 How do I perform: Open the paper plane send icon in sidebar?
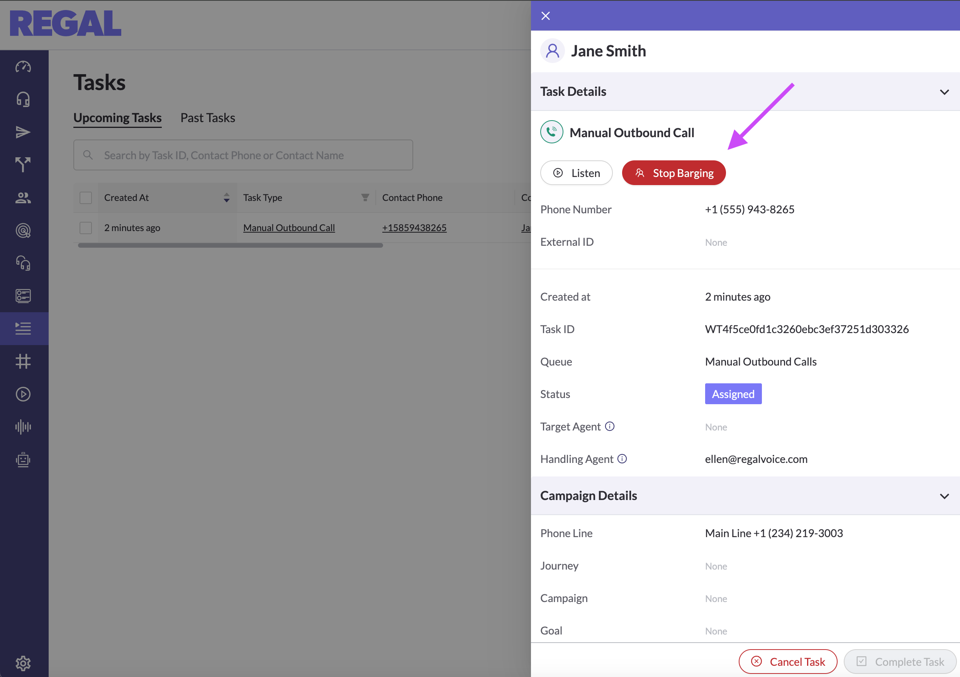[23, 132]
